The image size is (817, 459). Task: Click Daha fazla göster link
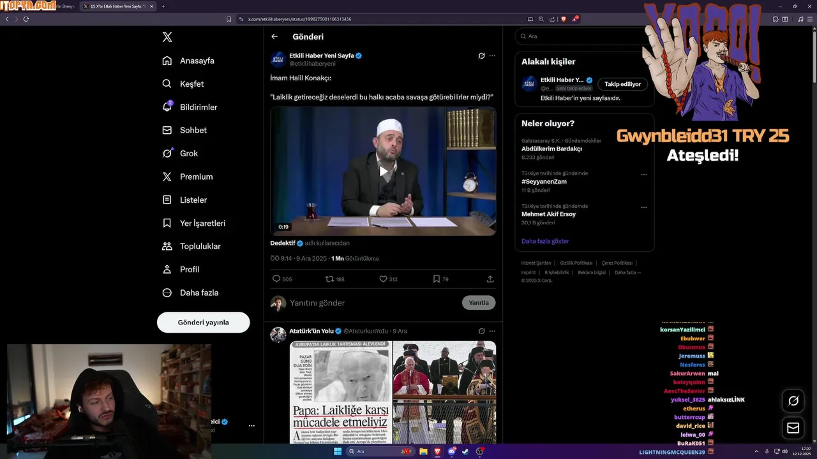pos(545,241)
